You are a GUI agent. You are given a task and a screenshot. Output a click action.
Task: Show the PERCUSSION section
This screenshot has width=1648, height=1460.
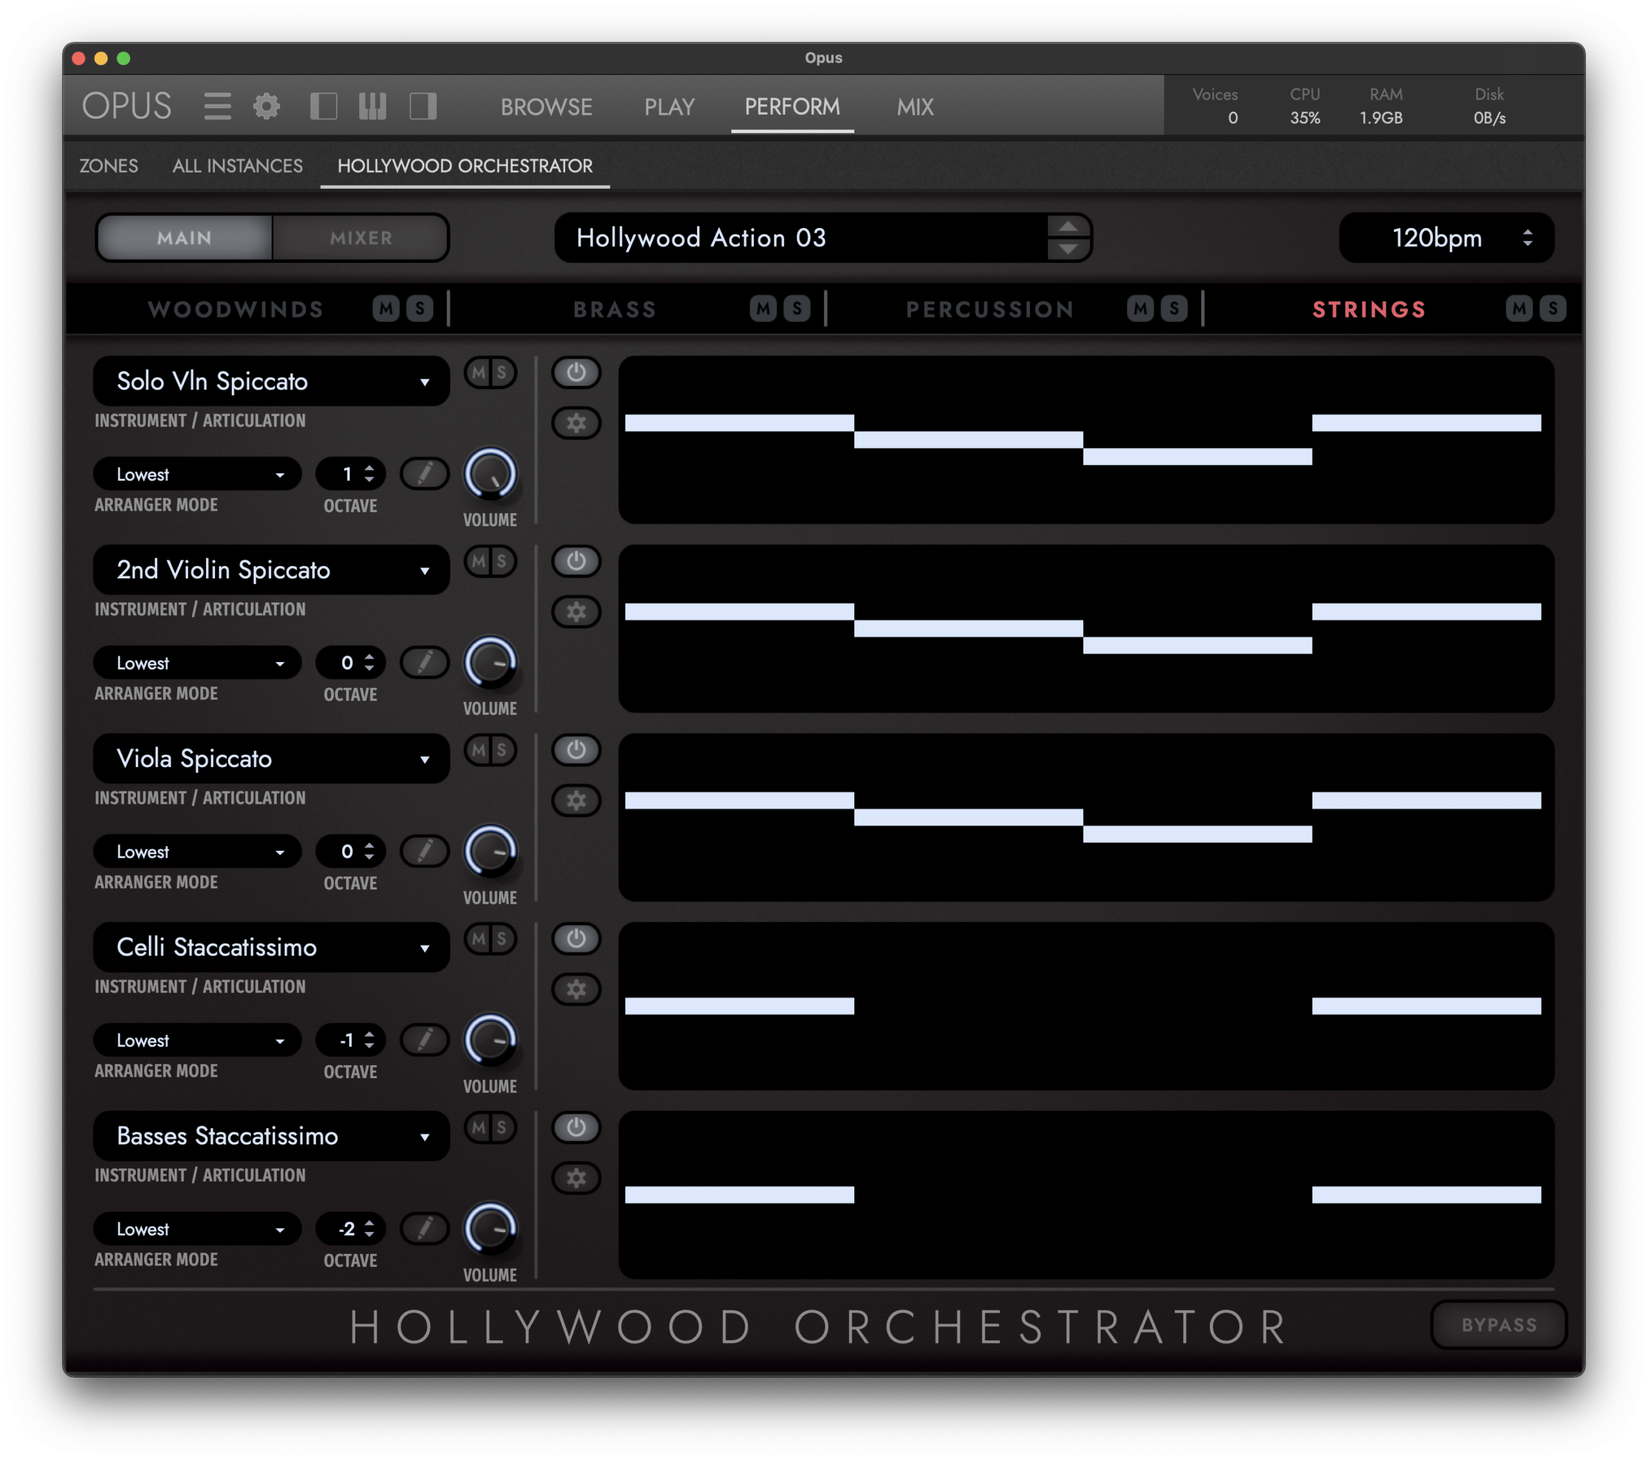[990, 309]
